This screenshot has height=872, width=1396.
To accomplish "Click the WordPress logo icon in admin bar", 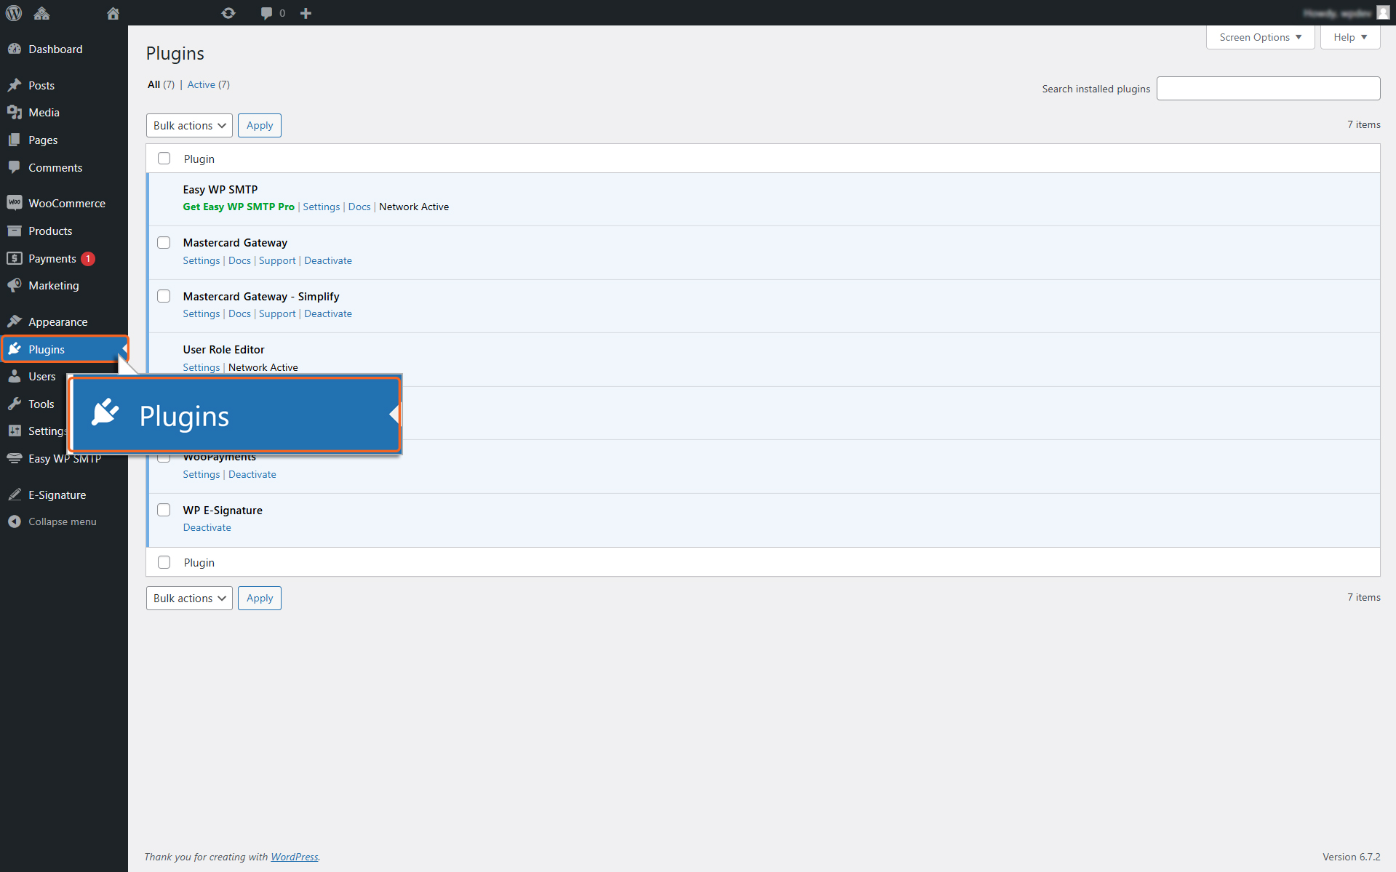I will [x=14, y=13].
